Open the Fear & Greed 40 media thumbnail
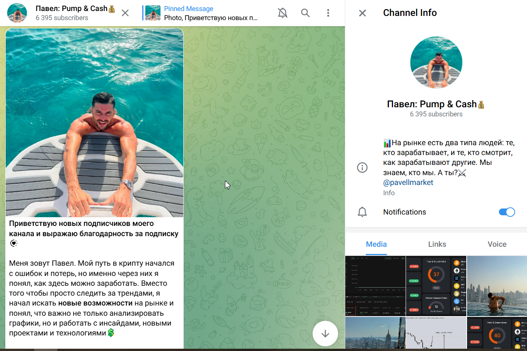 point(497,333)
